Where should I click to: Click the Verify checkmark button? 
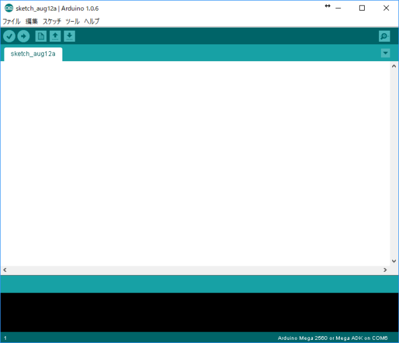pos(9,36)
